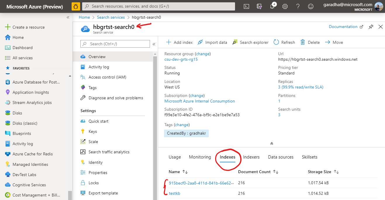Click Refresh in the toolbar
385x200 pixels.
[x=284, y=42]
